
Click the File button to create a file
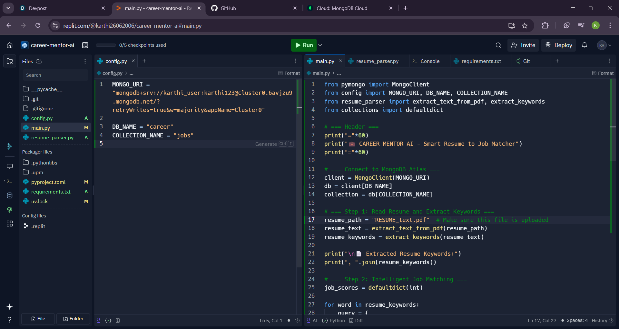(x=38, y=319)
